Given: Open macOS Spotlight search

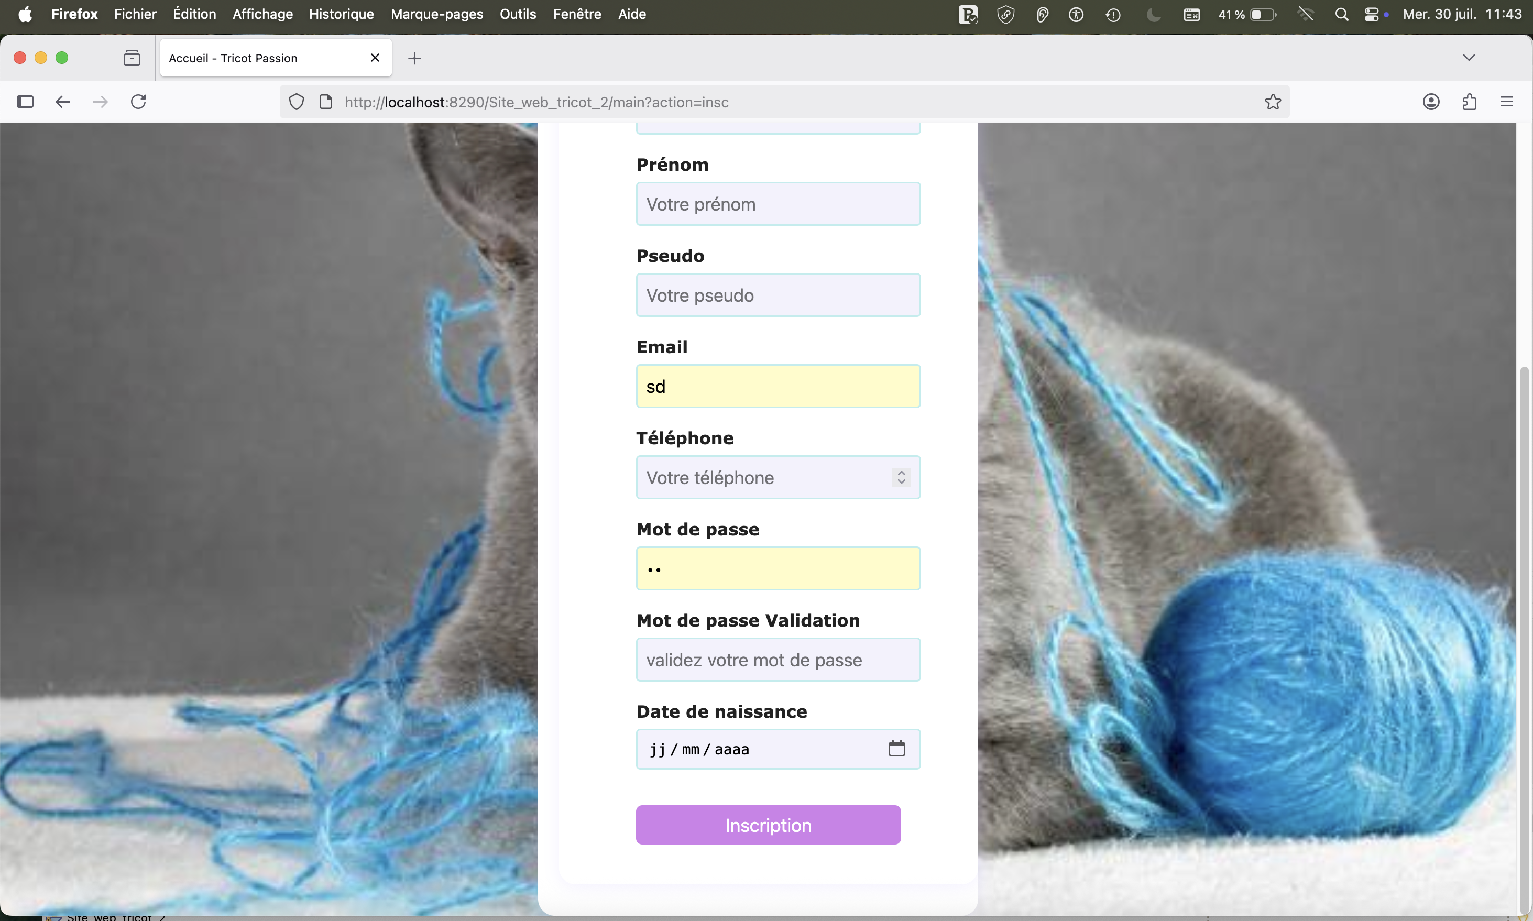Looking at the screenshot, I should (1341, 14).
